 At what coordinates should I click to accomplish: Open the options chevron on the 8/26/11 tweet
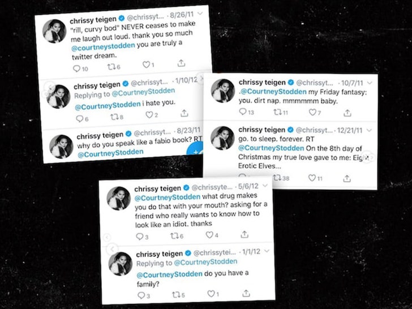tap(200, 14)
